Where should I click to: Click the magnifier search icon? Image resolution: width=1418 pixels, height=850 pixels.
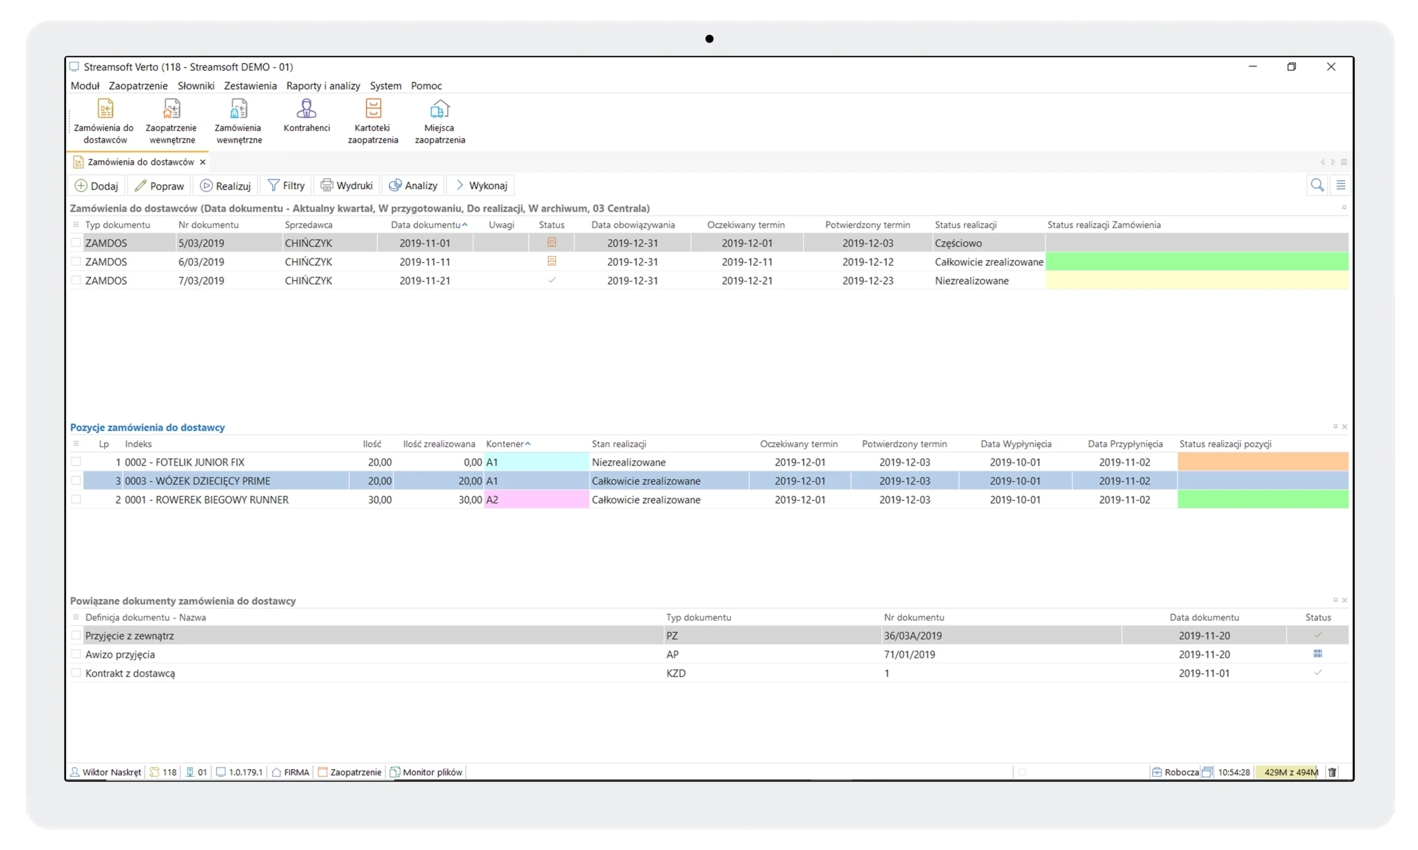1317,185
